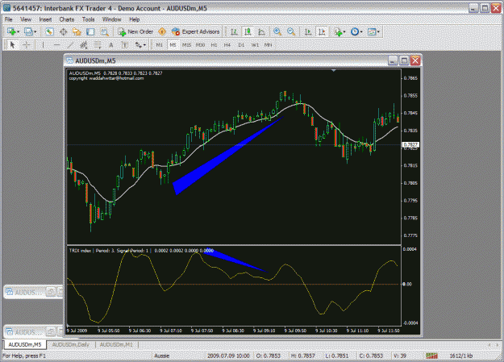Image resolution: width=504 pixels, height=362 pixels.
Task: Switch chart to bar chart mode
Action: [234, 31]
